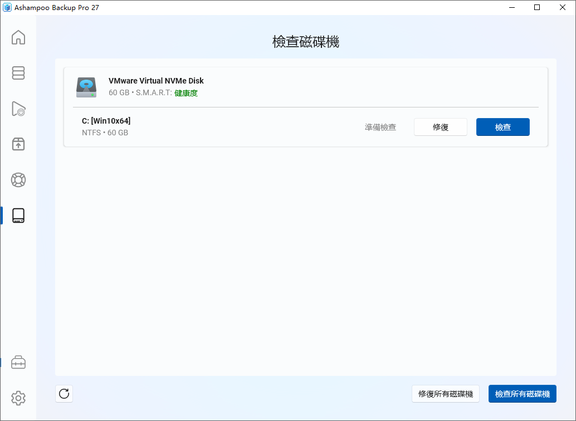Open the Home page in the sidebar

pyautogui.click(x=18, y=37)
